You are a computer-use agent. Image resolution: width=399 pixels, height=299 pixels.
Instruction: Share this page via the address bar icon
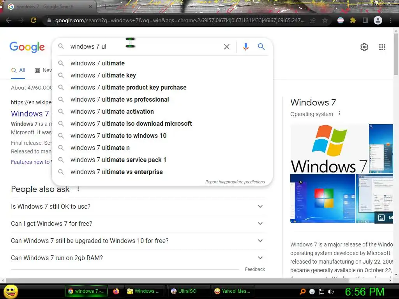click(312, 20)
